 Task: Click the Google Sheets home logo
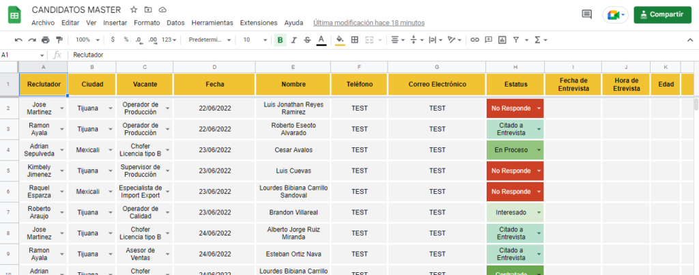point(14,15)
